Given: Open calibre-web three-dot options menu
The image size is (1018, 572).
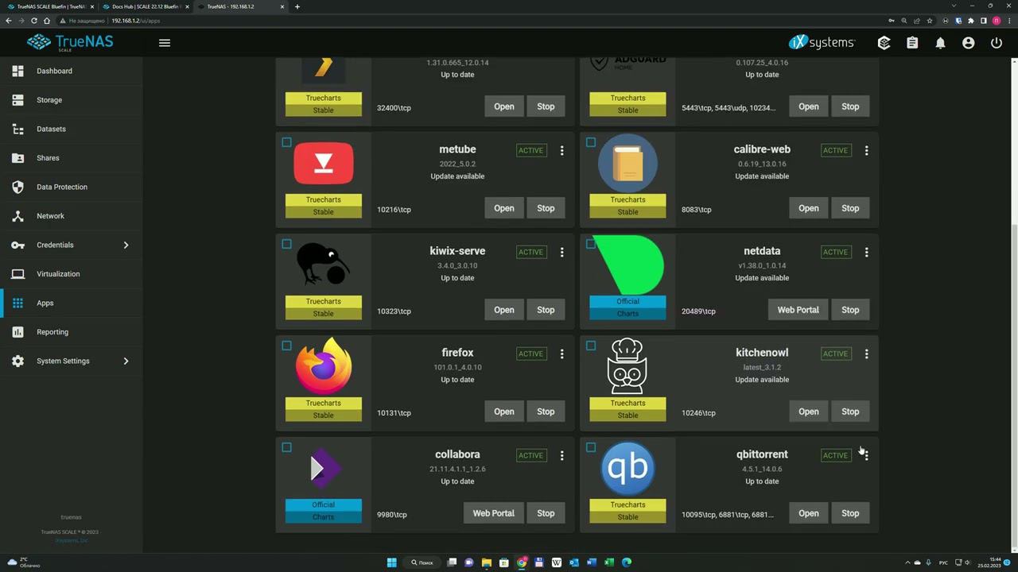Looking at the screenshot, I should coord(866,150).
